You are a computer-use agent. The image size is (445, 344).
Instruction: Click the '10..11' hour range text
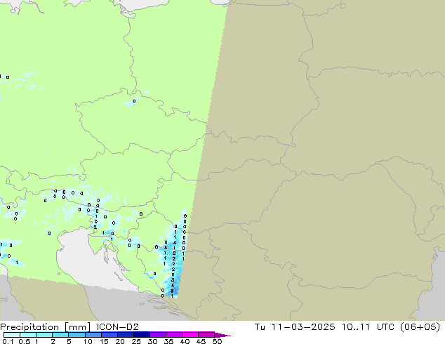(356, 326)
